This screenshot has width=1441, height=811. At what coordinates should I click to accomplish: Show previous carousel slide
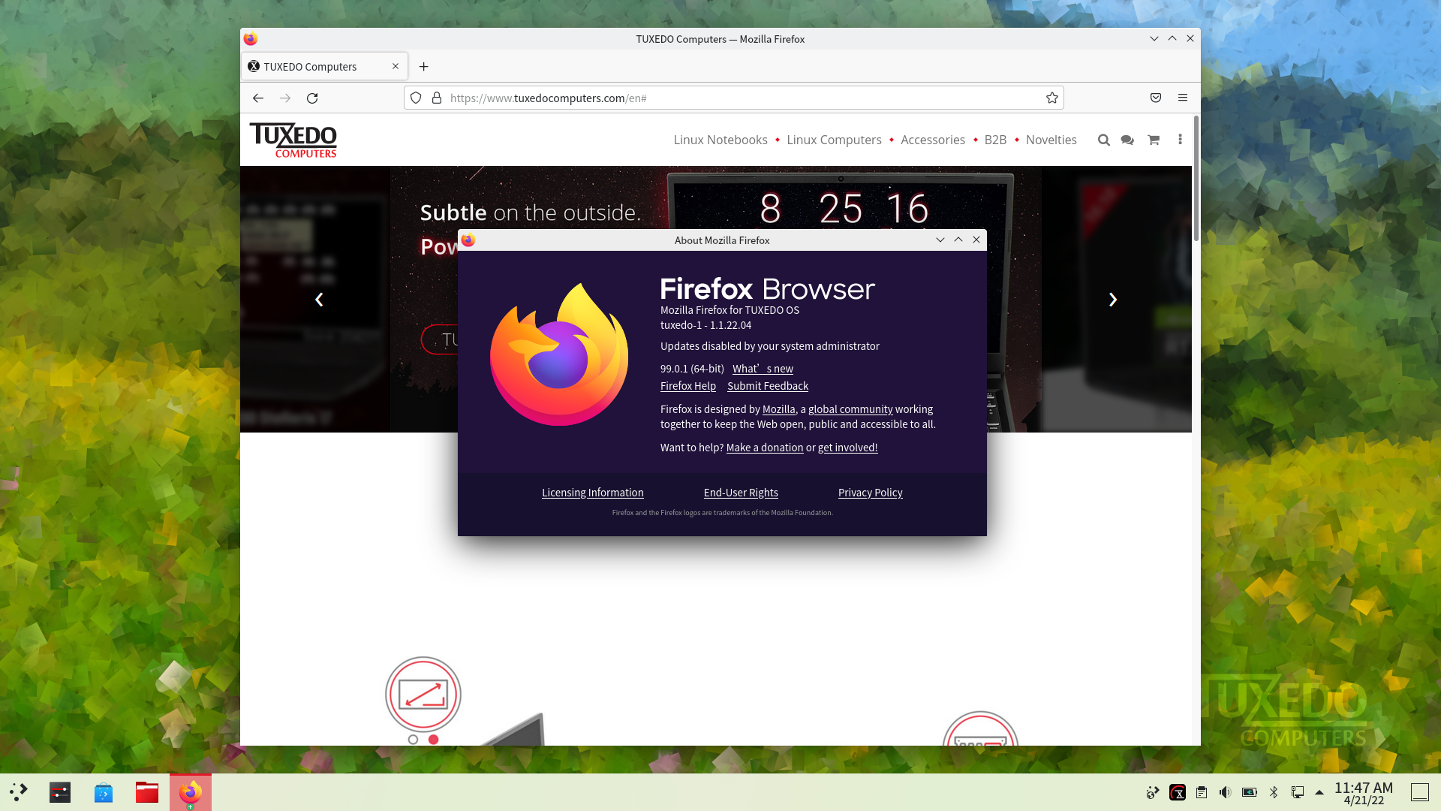(x=319, y=300)
